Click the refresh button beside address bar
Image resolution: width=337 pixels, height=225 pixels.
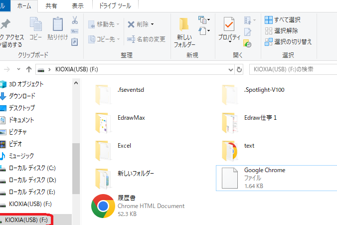[239, 69]
